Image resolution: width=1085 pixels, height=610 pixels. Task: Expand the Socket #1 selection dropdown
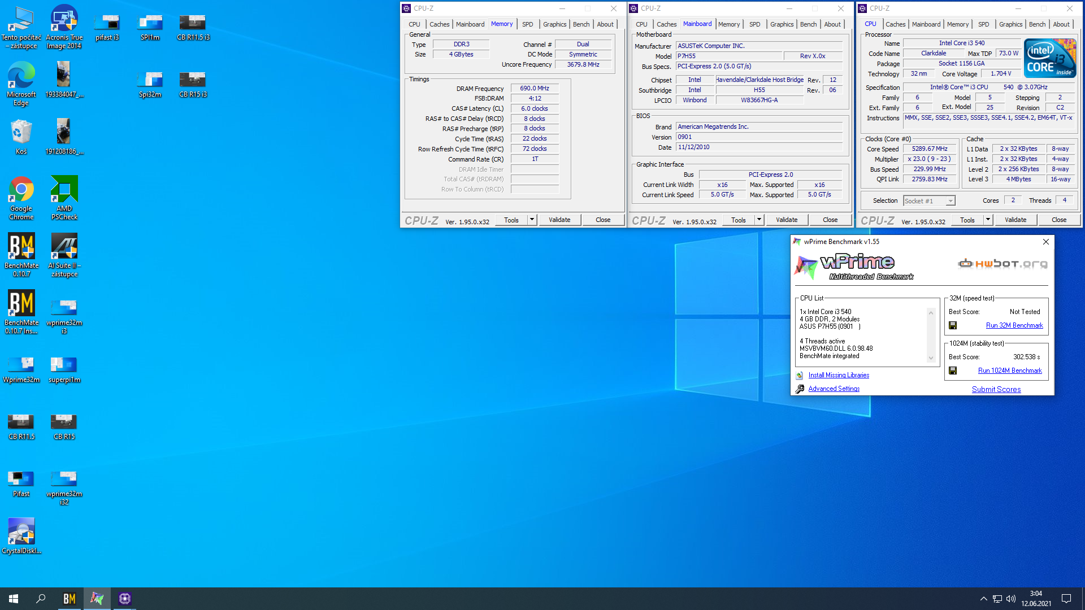(951, 201)
